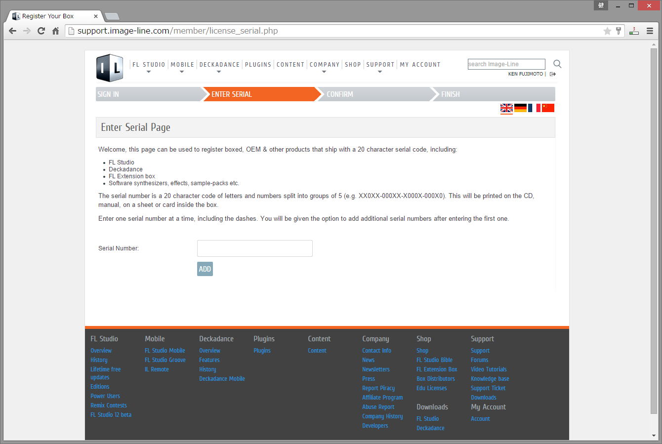Open the Video Tutorials link
The height and width of the screenshot is (444, 662).
[x=489, y=369]
